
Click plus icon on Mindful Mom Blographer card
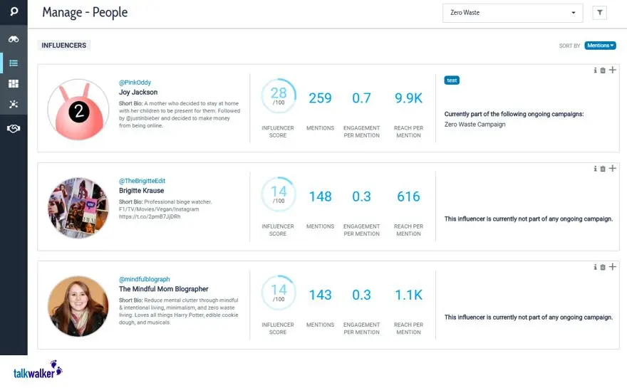pos(612,267)
